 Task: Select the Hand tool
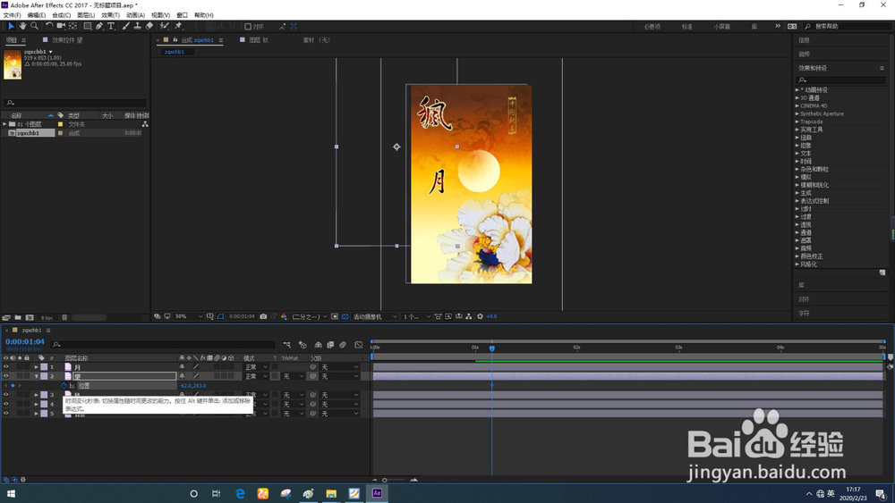[23, 26]
